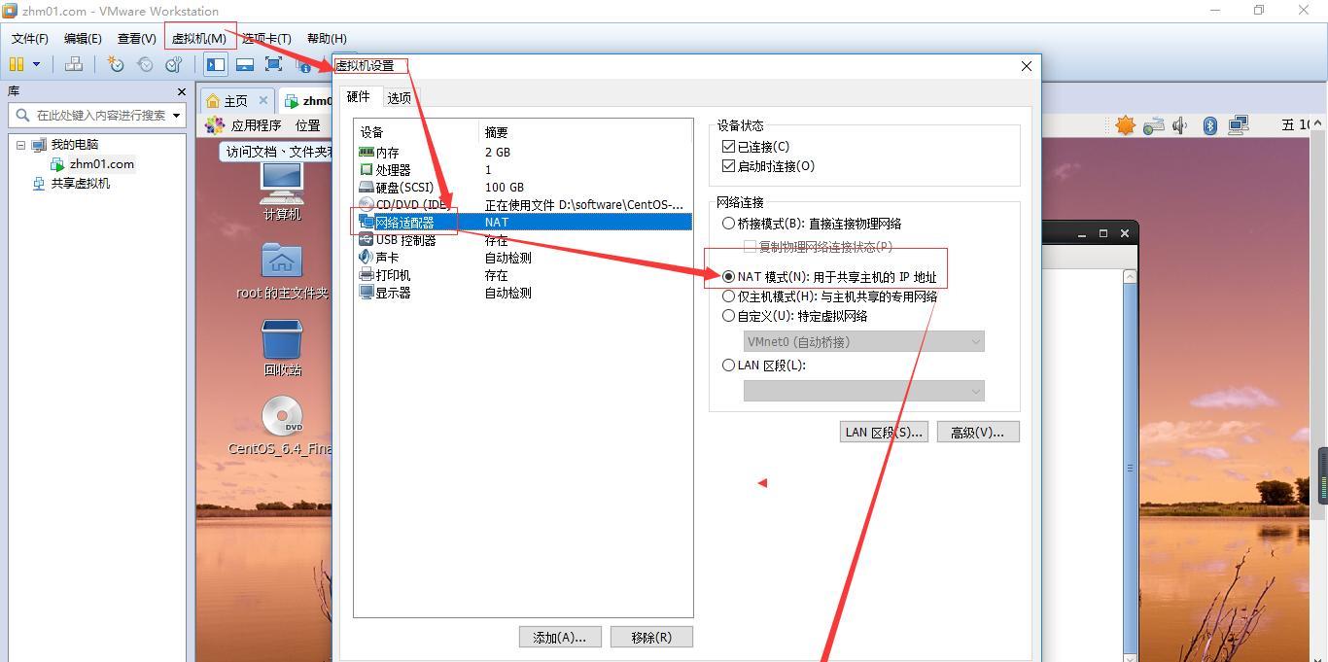Image resolution: width=1328 pixels, height=662 pixels.
Task: Open the 文件(F) menu
Action: [30, 38]
